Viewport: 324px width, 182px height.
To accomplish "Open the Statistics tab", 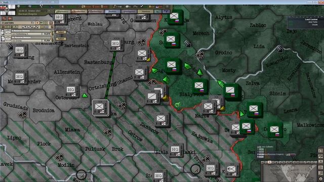I will click(145, 12).
